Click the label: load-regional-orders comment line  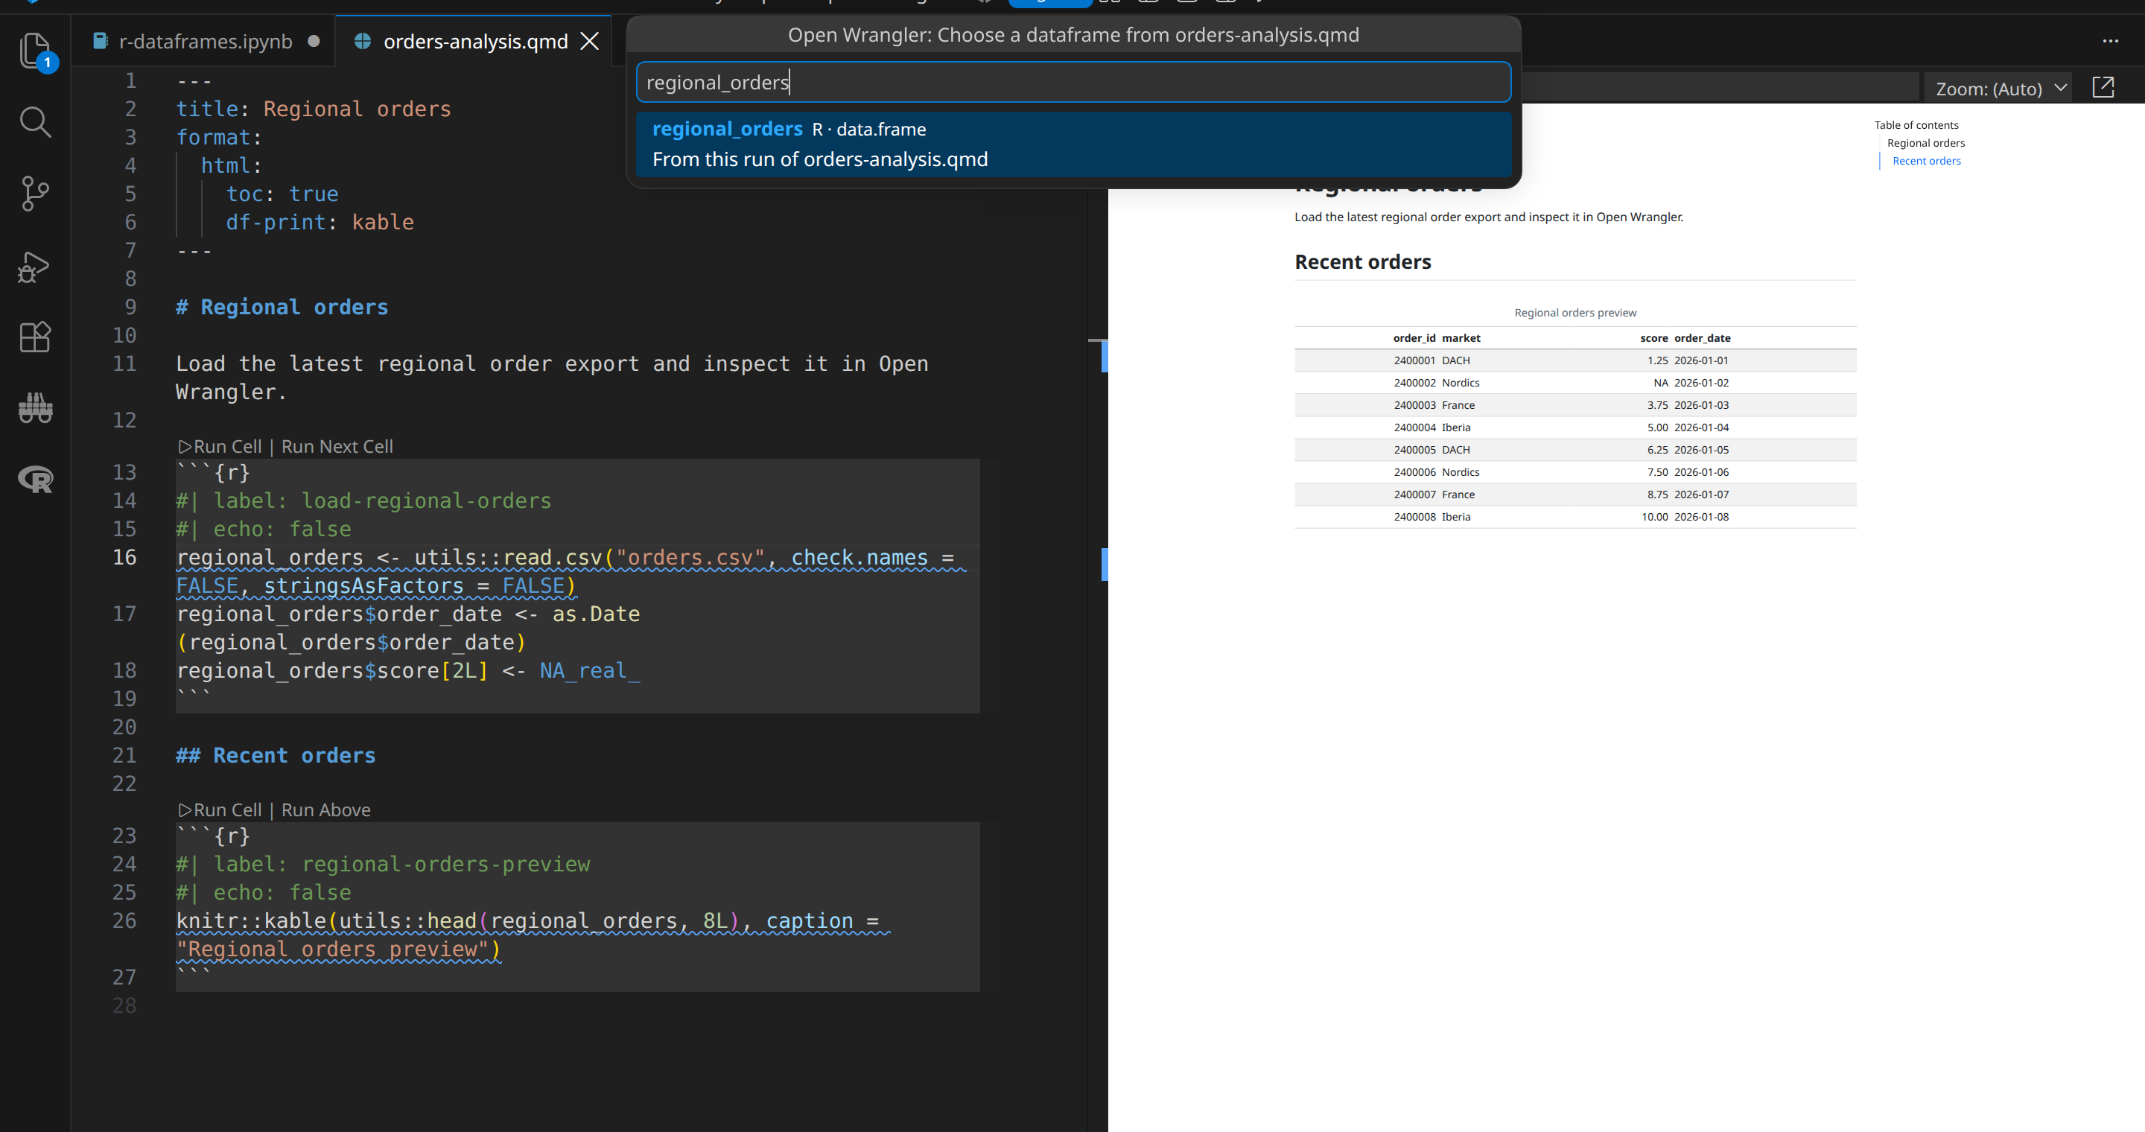pyautogui.click(x=364, y=501)
